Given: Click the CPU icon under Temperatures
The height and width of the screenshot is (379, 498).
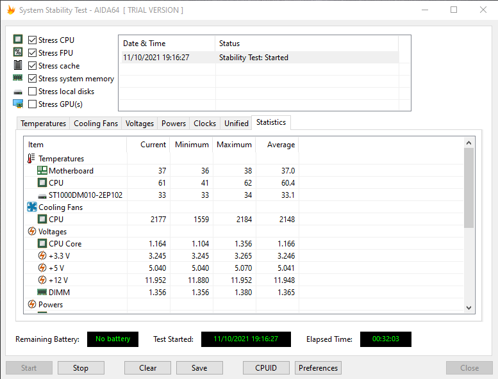Looking at the screenshot, I should (x=42, y=182).
